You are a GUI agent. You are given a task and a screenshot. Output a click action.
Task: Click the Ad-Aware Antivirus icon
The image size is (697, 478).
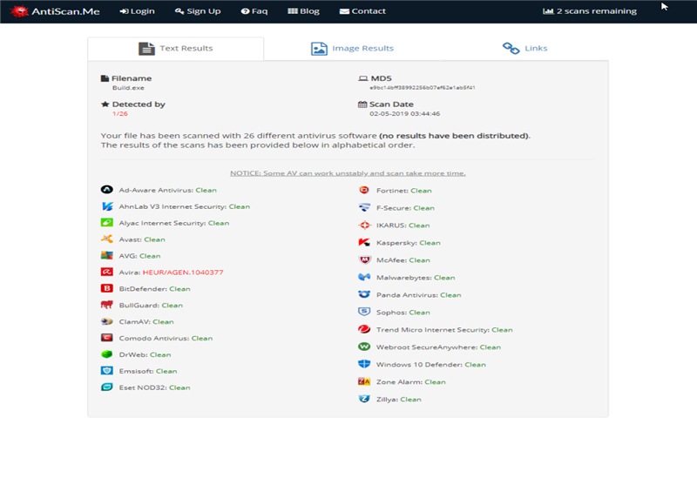point(106,190)
